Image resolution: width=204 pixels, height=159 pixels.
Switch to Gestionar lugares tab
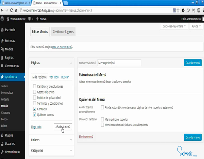(63, 32)
